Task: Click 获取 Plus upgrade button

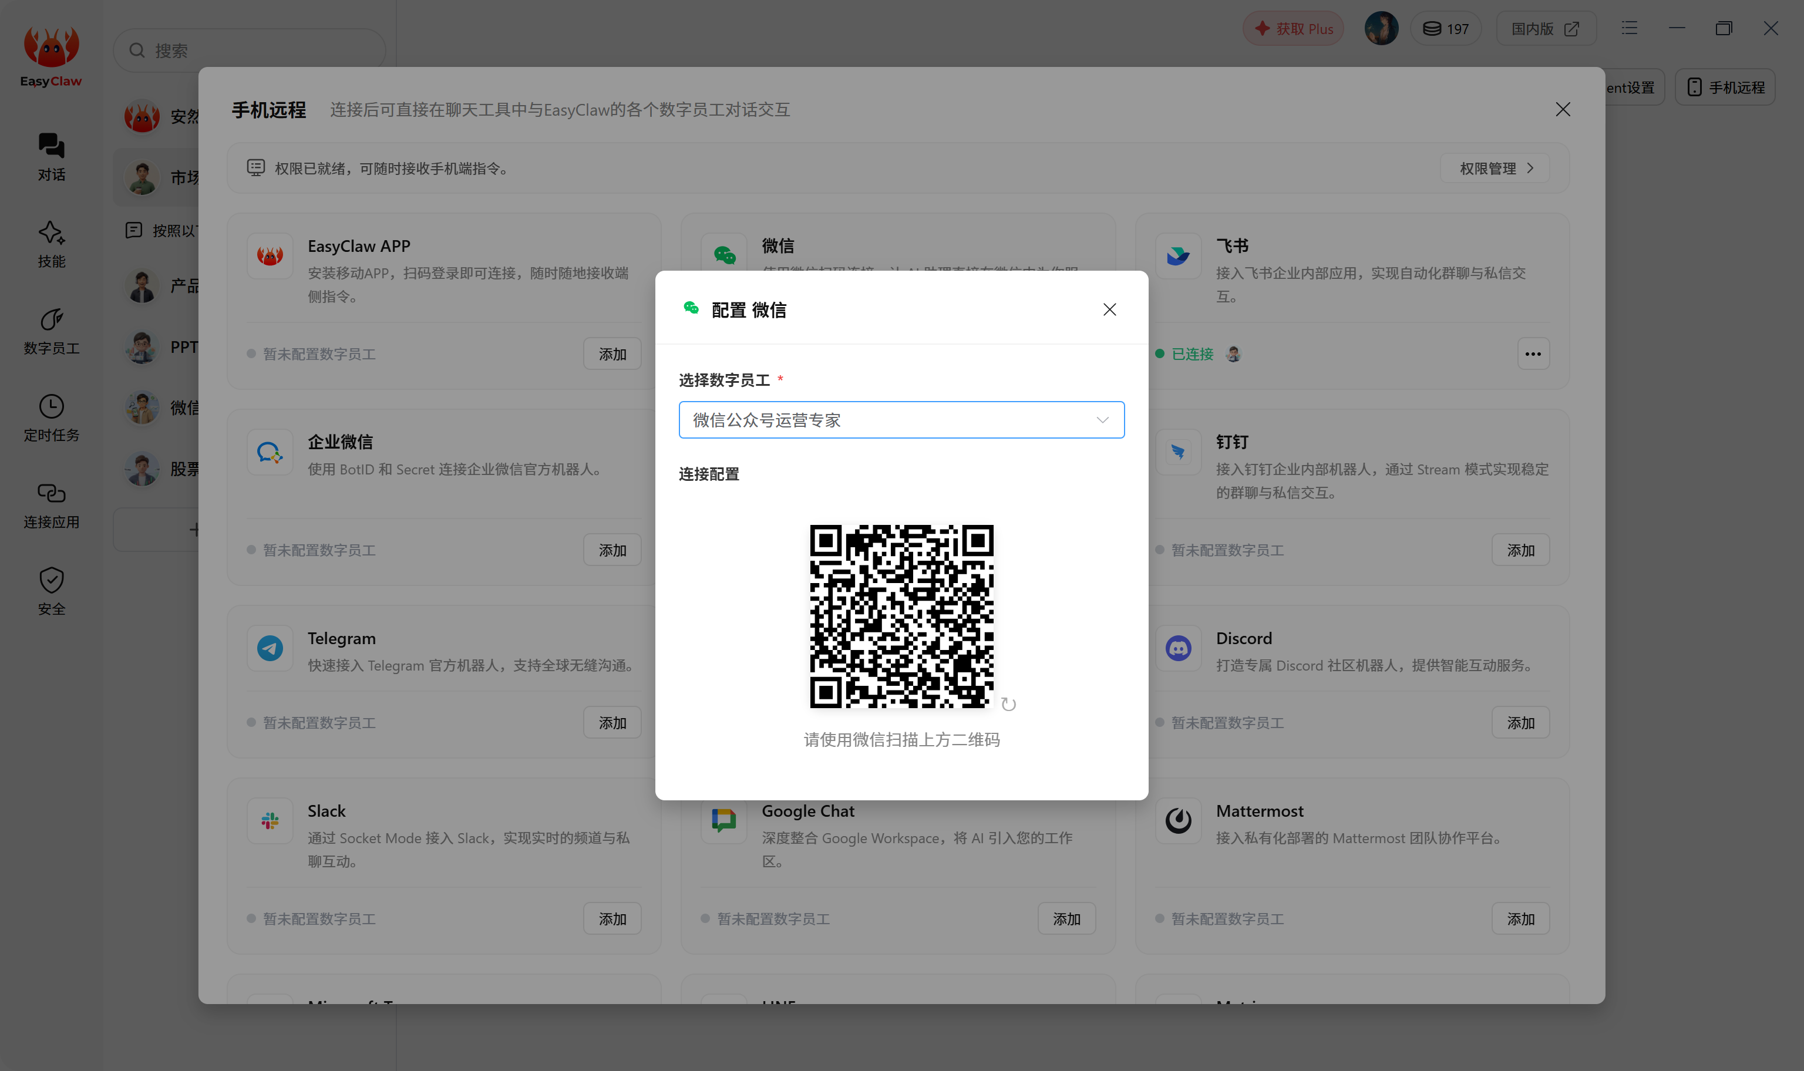Action: tap(1293, 29)
